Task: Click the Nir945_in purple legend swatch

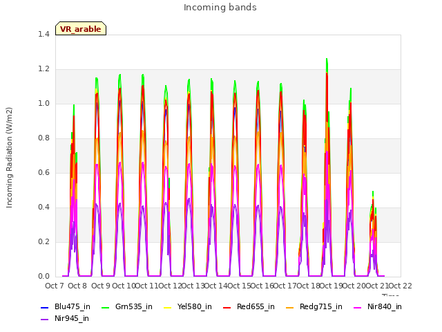Action: [x=44, y=320]
